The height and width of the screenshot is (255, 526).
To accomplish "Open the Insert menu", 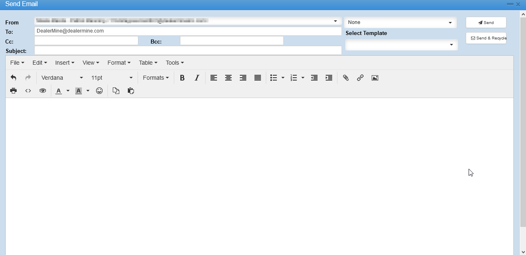I will pyautogui.click(x=64, y=63).
